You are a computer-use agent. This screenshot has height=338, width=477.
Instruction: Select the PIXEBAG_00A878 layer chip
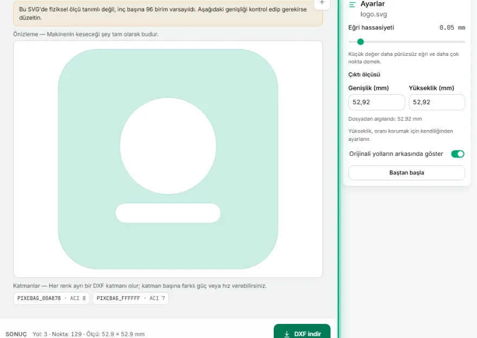(51, 298)
